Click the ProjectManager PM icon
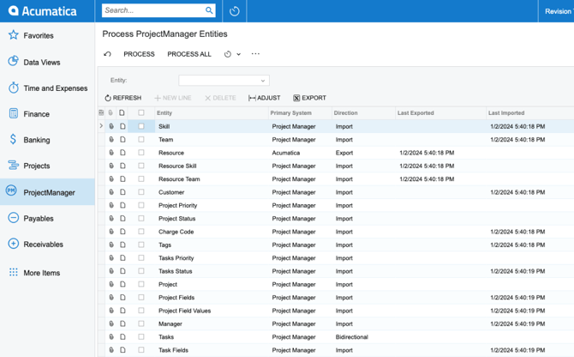 11,191
